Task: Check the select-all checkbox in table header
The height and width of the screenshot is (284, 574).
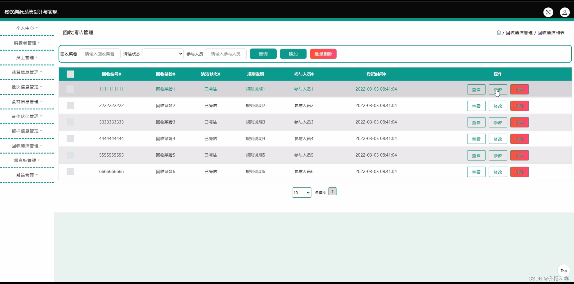Action: [x=70, y=74]
